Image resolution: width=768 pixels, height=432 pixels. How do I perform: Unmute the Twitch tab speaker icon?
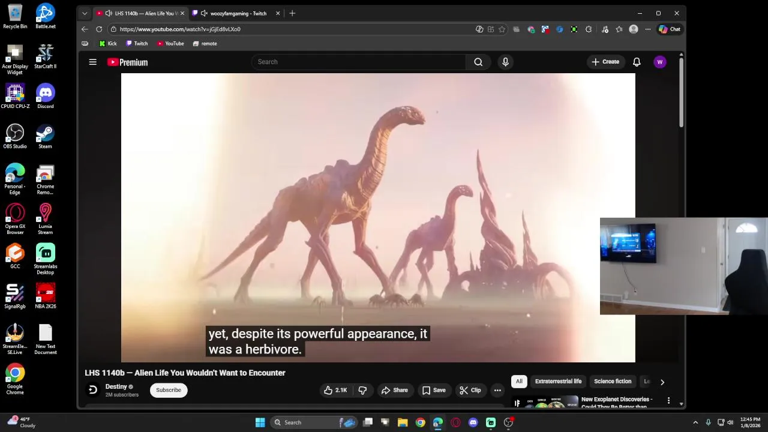point(203,13)
